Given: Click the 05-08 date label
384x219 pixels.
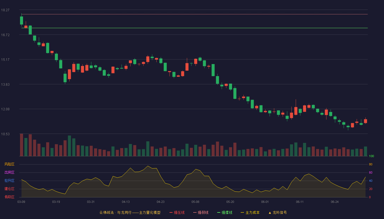Looking at the screenshot, I should (195, 202).
